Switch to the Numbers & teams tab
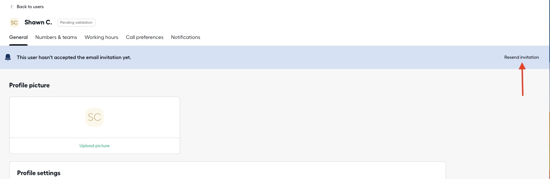 click(56, 37)
